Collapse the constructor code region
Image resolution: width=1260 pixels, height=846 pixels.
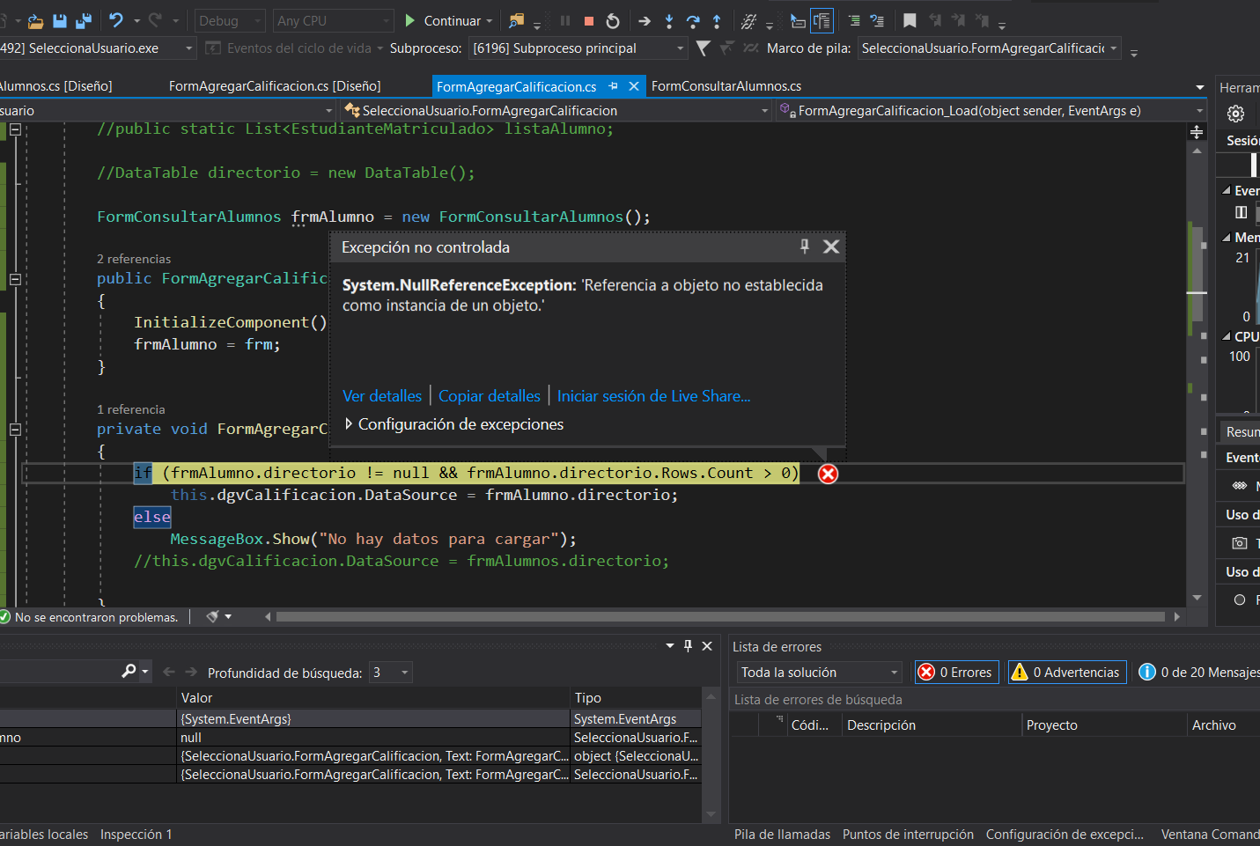coord(15,279)
